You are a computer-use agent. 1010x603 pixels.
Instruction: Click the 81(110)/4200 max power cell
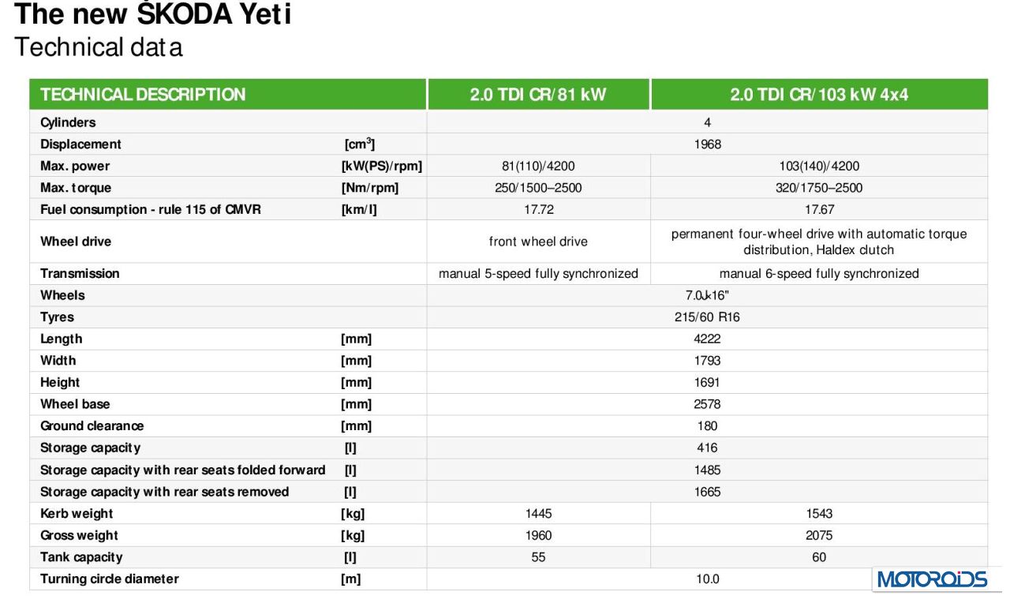[x=538, y=166]
